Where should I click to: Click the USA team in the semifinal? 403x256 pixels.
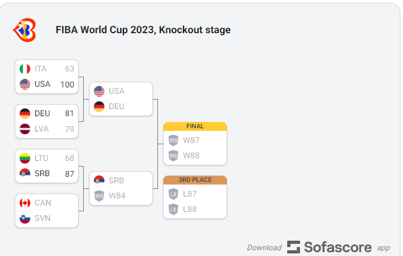(116, 91)
